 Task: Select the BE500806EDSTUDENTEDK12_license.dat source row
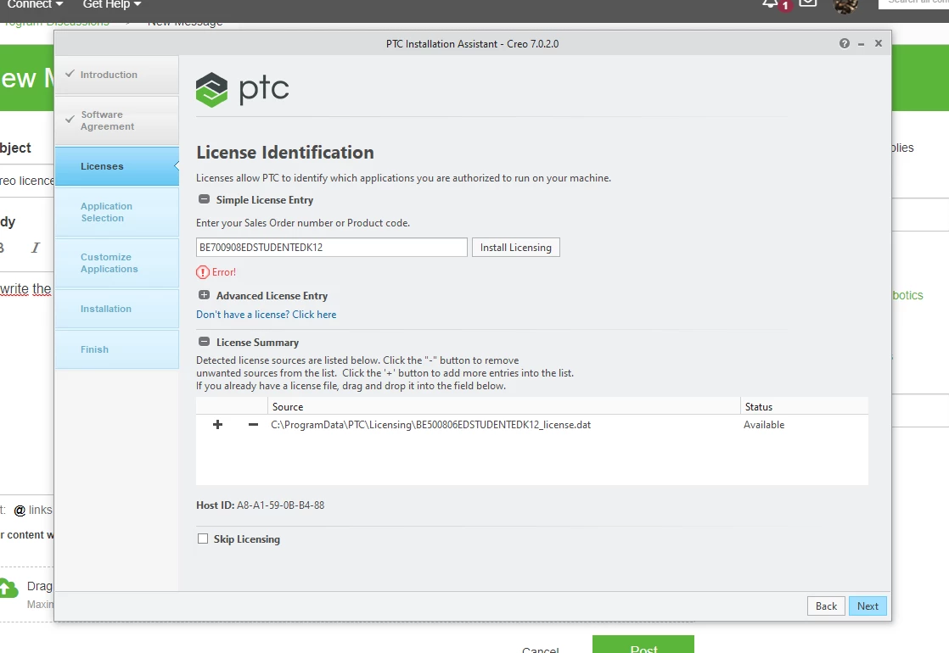pyautogui.click(x=532, y=424)
